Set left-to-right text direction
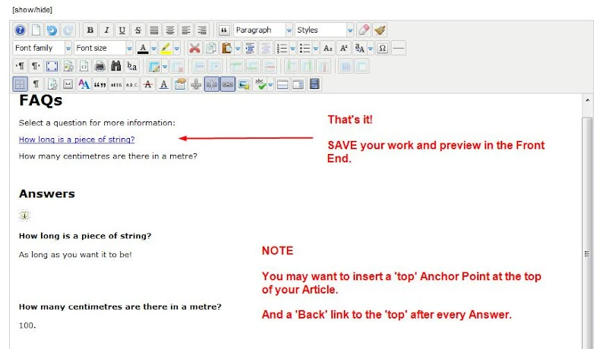Viewport: 600px width, 349px height. [x=20, y=66]
